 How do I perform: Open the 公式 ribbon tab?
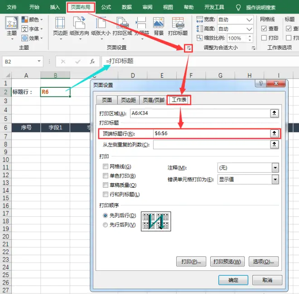(x=106, y=7)
